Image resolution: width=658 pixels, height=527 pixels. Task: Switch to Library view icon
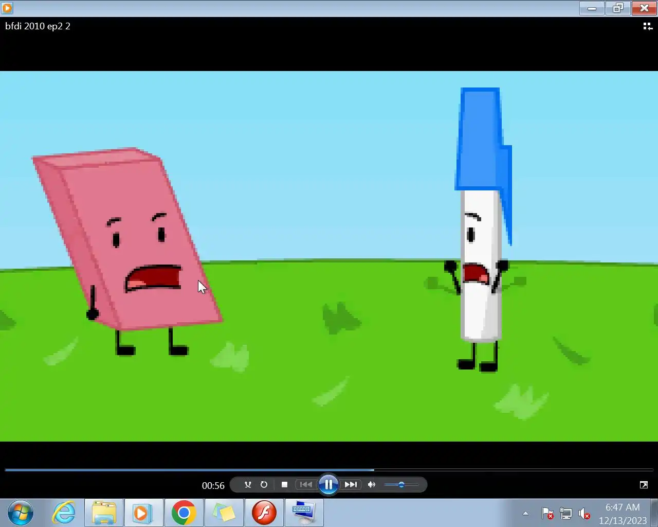coord(648,26)
